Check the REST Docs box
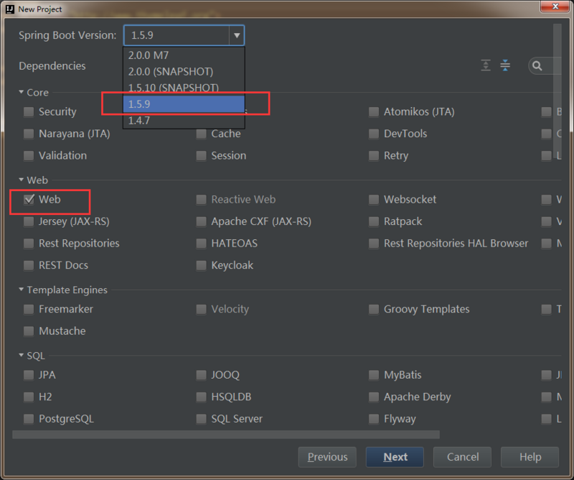The height and width of the screenshot is (480, 574). point(29,265)
